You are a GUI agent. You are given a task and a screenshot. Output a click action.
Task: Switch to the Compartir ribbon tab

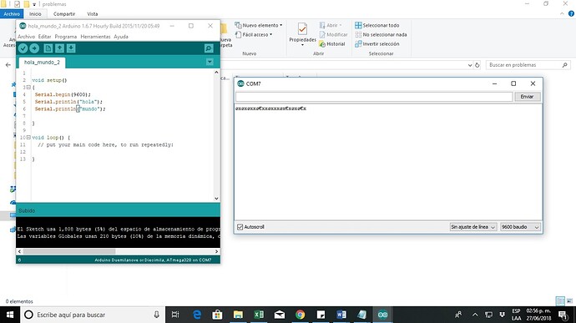[x=64, y=14]
